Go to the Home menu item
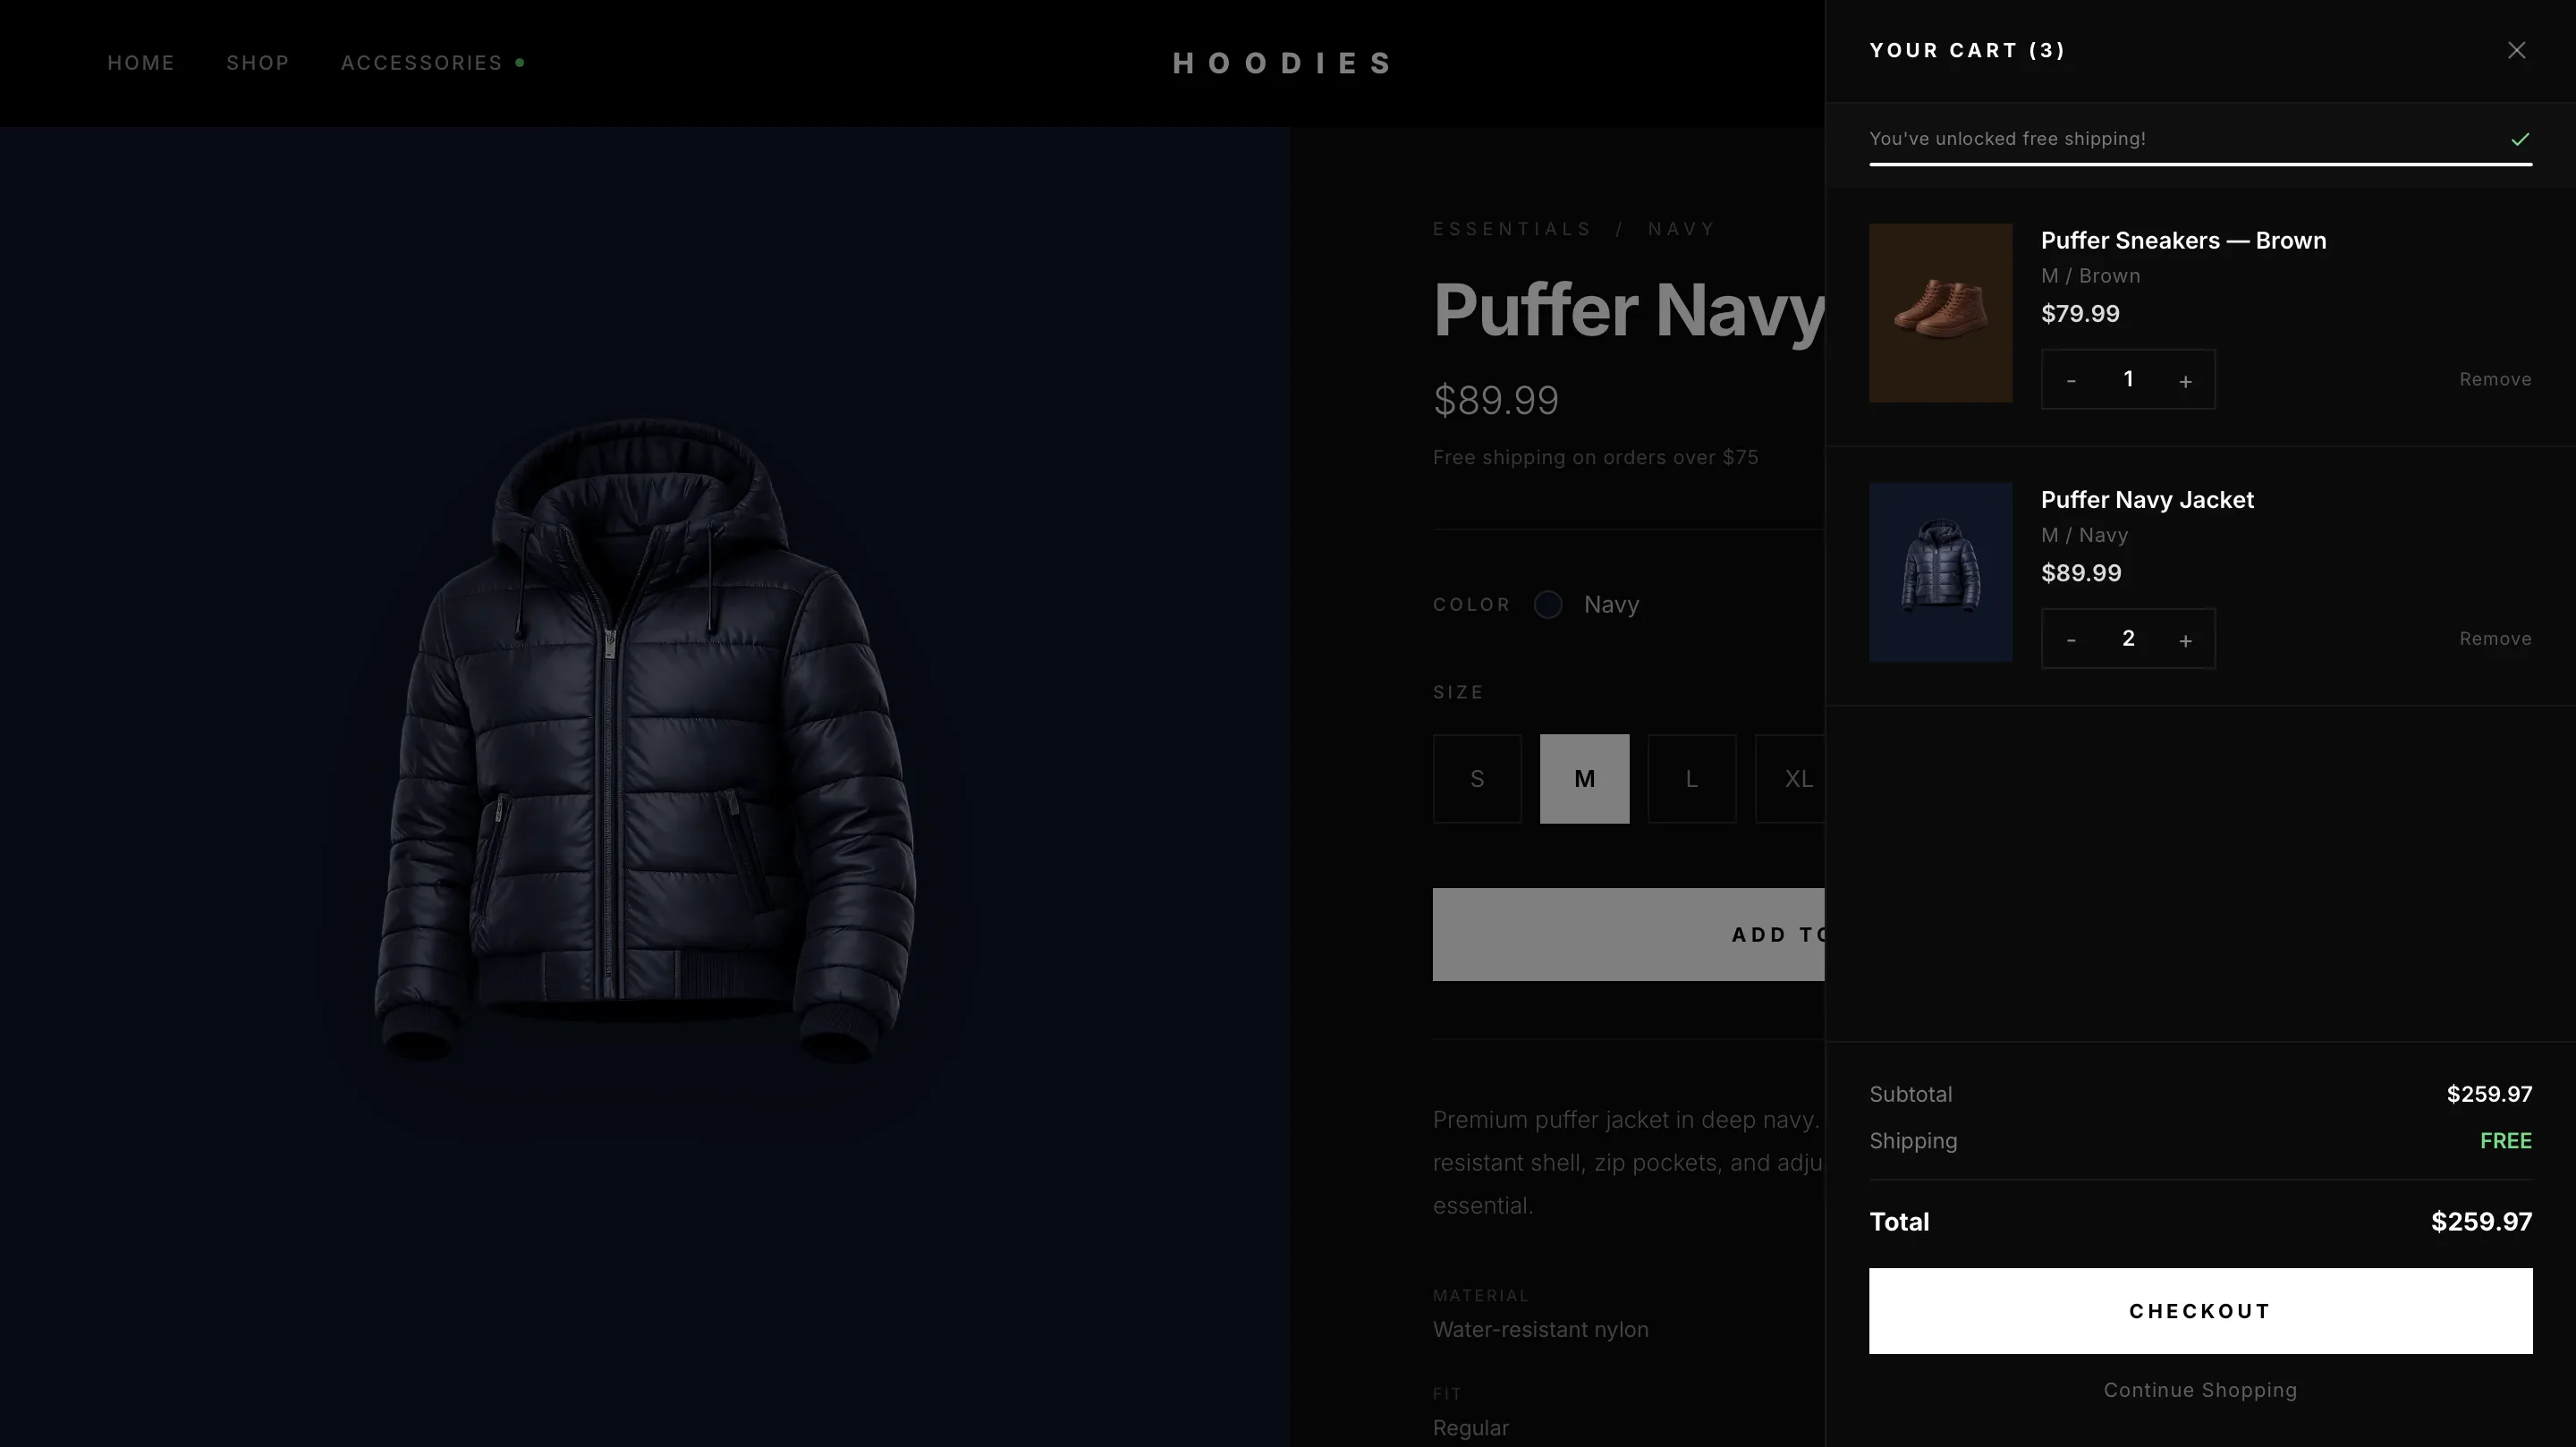 pos(141,63)
